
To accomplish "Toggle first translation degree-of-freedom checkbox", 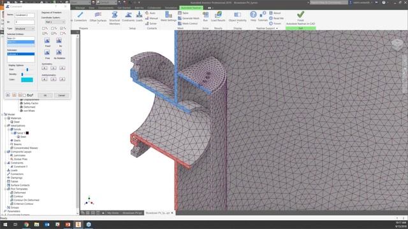I will pos(43,28).
